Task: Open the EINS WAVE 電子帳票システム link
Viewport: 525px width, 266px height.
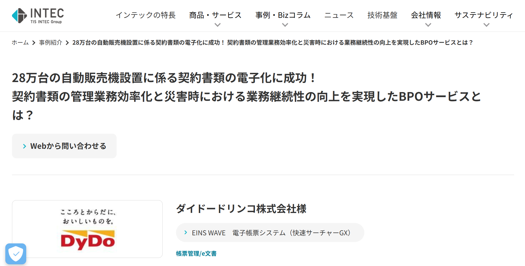Action: pyautogui.click(x=271, y=233)
